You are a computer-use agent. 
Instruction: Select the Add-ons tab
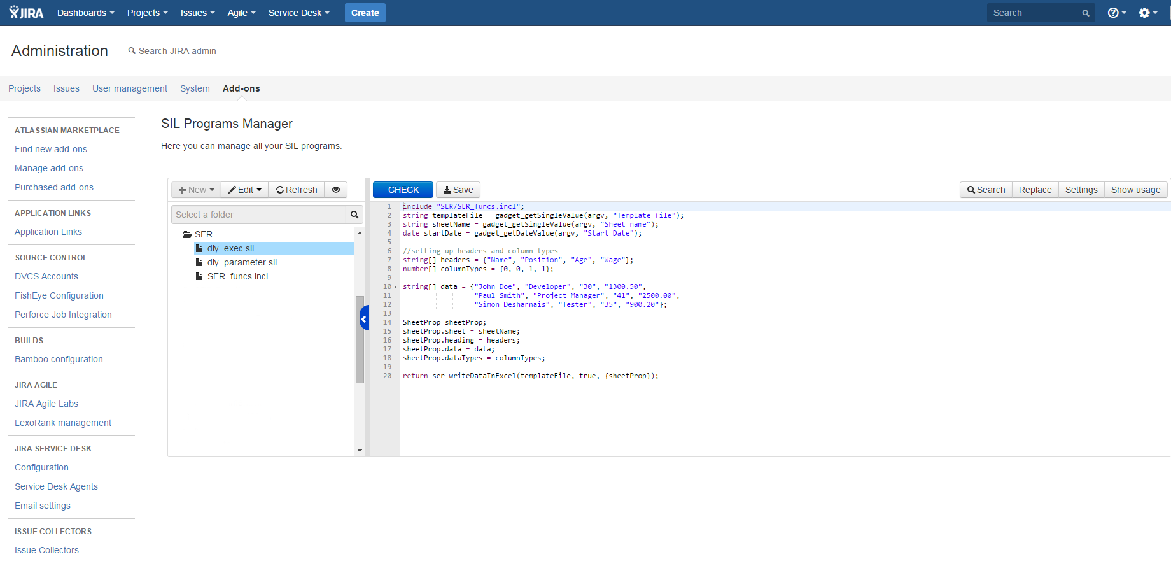pyautogui.click(x=241, y=88)
